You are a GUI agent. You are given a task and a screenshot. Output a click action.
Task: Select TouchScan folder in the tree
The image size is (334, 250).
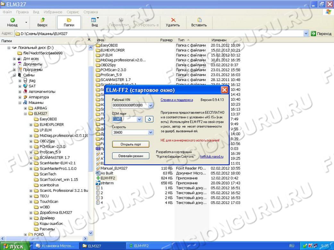(49, 202)
